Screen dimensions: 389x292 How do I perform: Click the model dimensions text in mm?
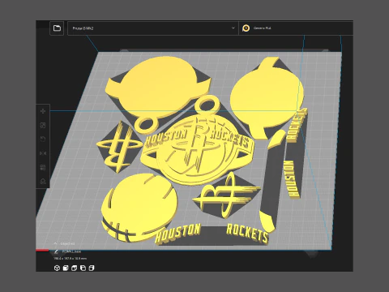coord(71,259)
